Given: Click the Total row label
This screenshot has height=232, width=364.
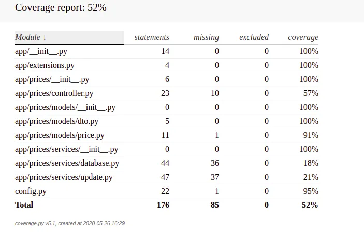Looking at the screenshot, I should [24, 205].
